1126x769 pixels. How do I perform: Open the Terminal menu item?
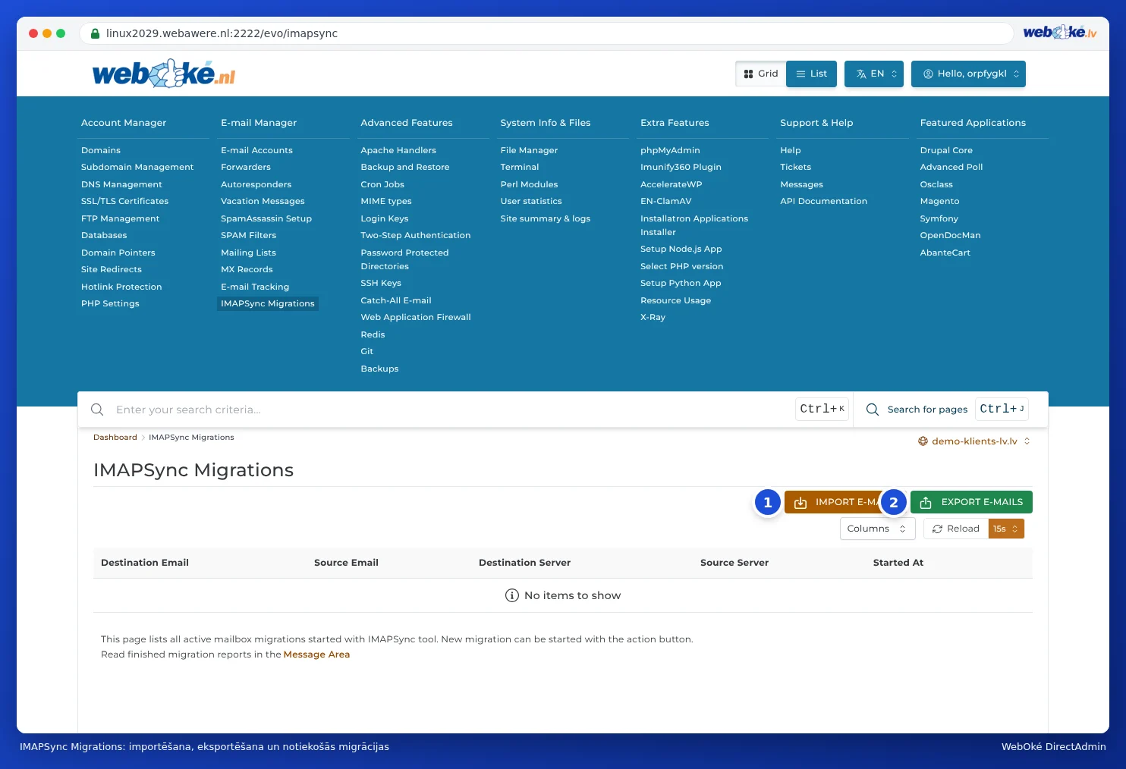(x=520, y=167)
